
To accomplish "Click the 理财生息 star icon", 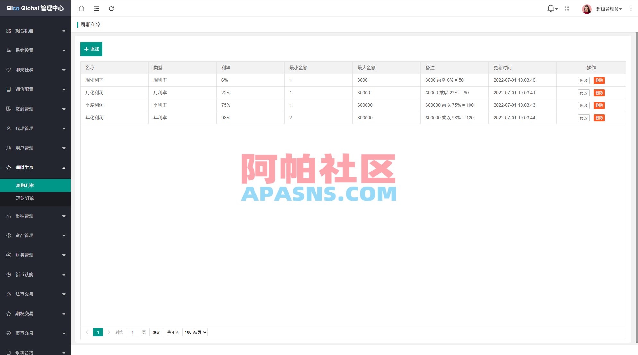I will 8,168.
